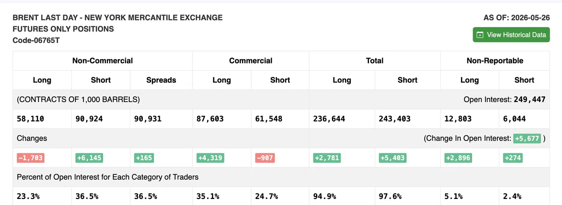Click the green +6,145 change badge

point(89,158)
